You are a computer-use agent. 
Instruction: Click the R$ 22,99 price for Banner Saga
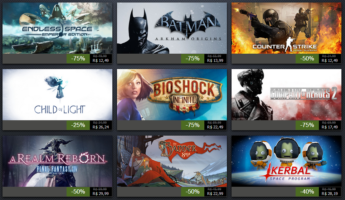pyautogui.click(x=215, y=194)
